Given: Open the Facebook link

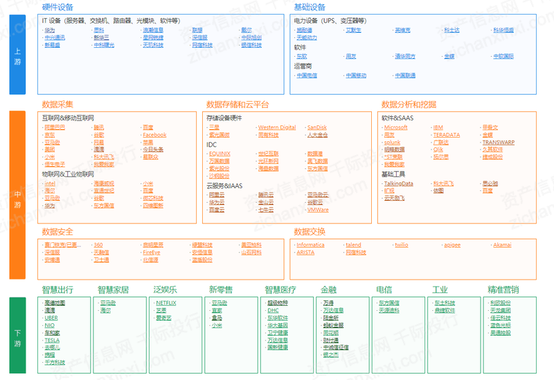Looking at the screenshot, I should (x=154, y=135).
